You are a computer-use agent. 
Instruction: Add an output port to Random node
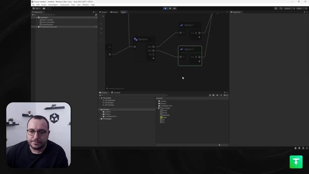pyautogui.click(x=154, y=58)
